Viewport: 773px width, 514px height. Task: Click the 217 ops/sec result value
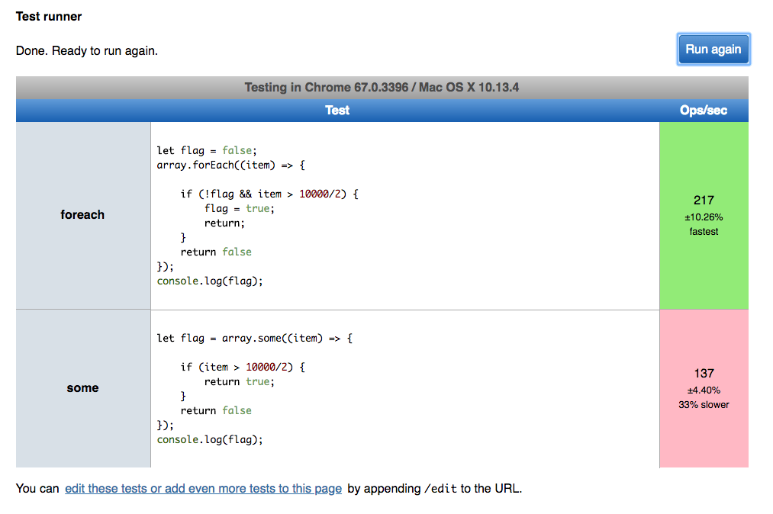pos(704,201)
